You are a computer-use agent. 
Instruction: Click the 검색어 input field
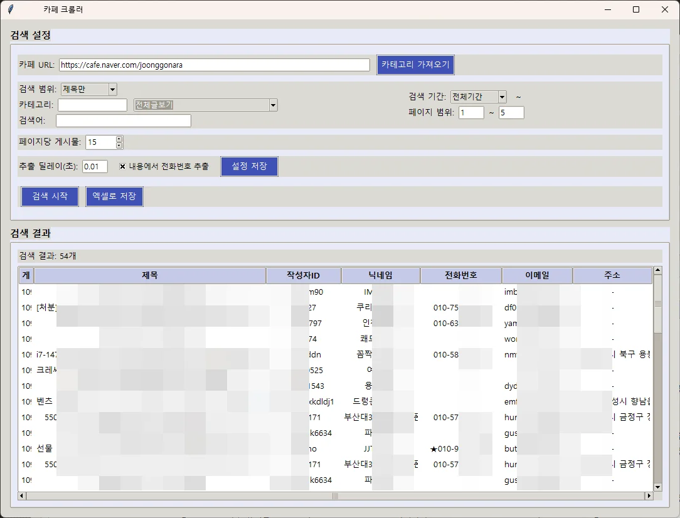[124, 120]
